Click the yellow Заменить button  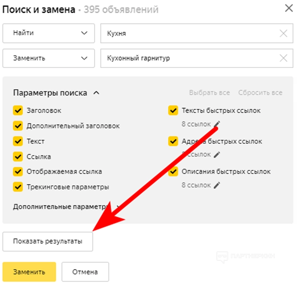click(29, 272)
